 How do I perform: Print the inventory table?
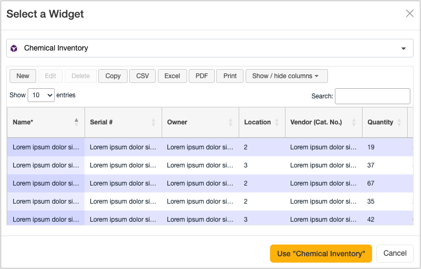[230, 76]
